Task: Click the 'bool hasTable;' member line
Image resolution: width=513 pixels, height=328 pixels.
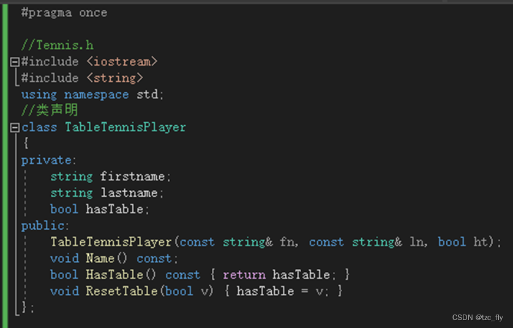Action: 100,210
